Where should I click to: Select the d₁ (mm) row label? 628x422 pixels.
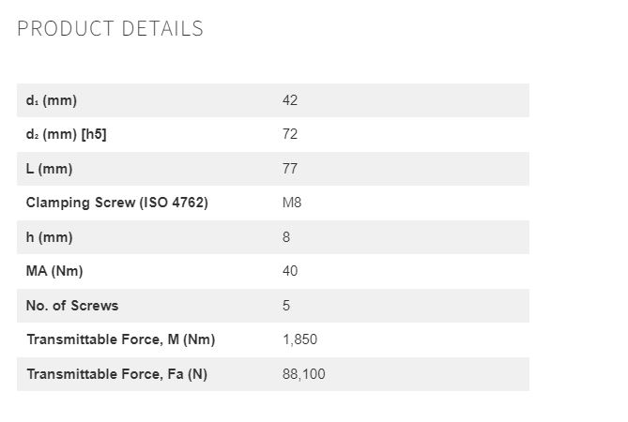tap(52, 100)
